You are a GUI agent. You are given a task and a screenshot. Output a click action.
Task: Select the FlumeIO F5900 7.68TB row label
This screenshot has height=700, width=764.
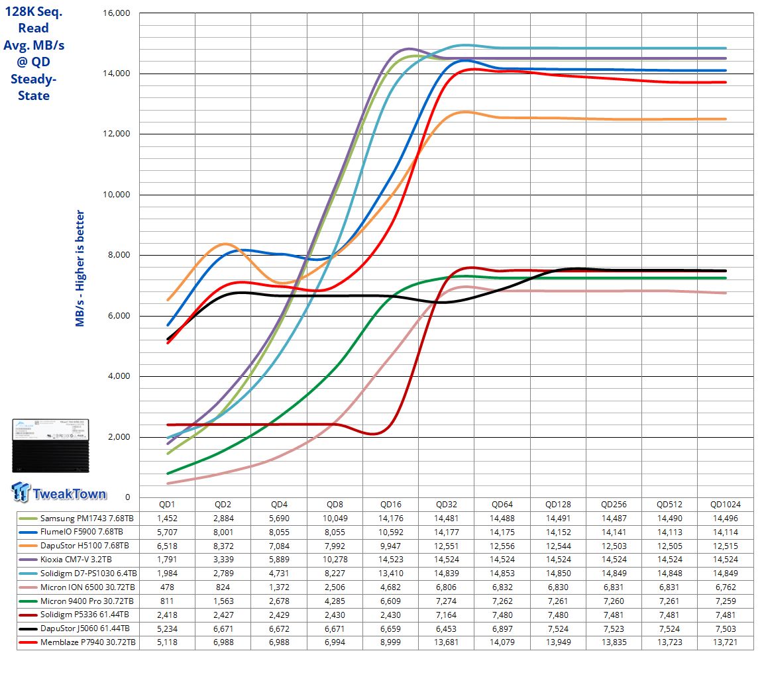82,532
